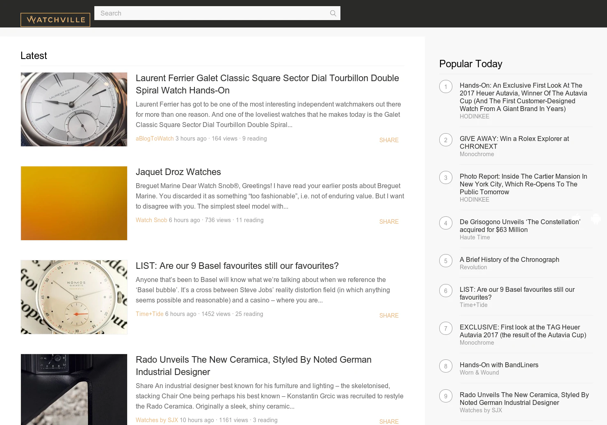The height and width of the screenshot is (425, 607).
Task: Click the Latest section heading
Action: pyautogui.click(x=34, y=56)
